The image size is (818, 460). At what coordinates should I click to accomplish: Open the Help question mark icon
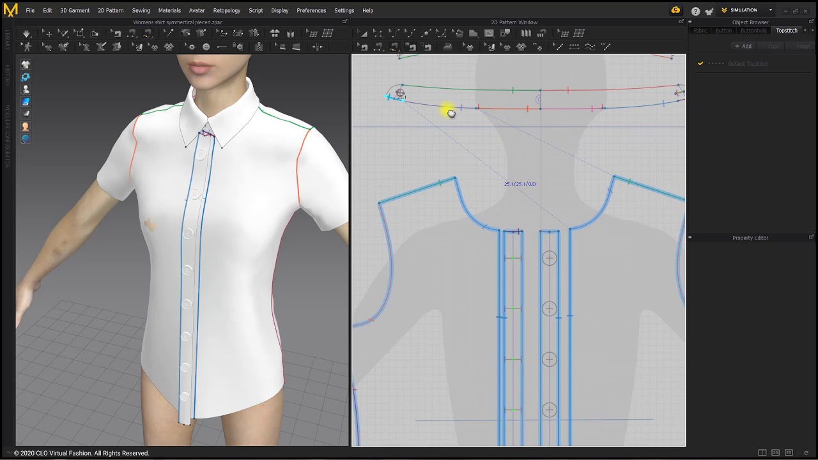[695, 11]
